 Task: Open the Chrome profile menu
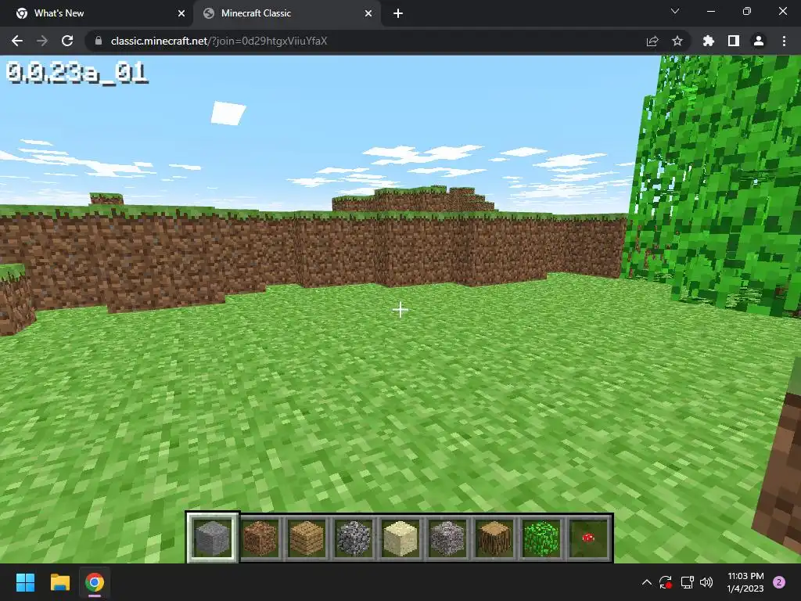(x=759, y=41)
